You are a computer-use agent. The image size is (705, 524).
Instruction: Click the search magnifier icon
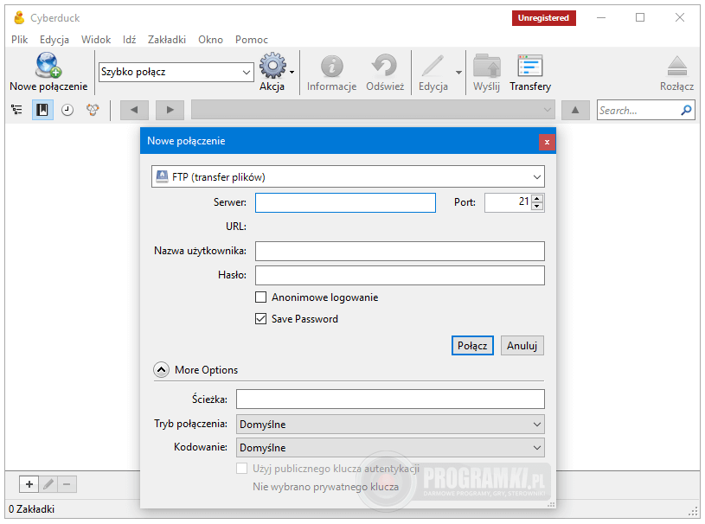(x=686, y=110)
